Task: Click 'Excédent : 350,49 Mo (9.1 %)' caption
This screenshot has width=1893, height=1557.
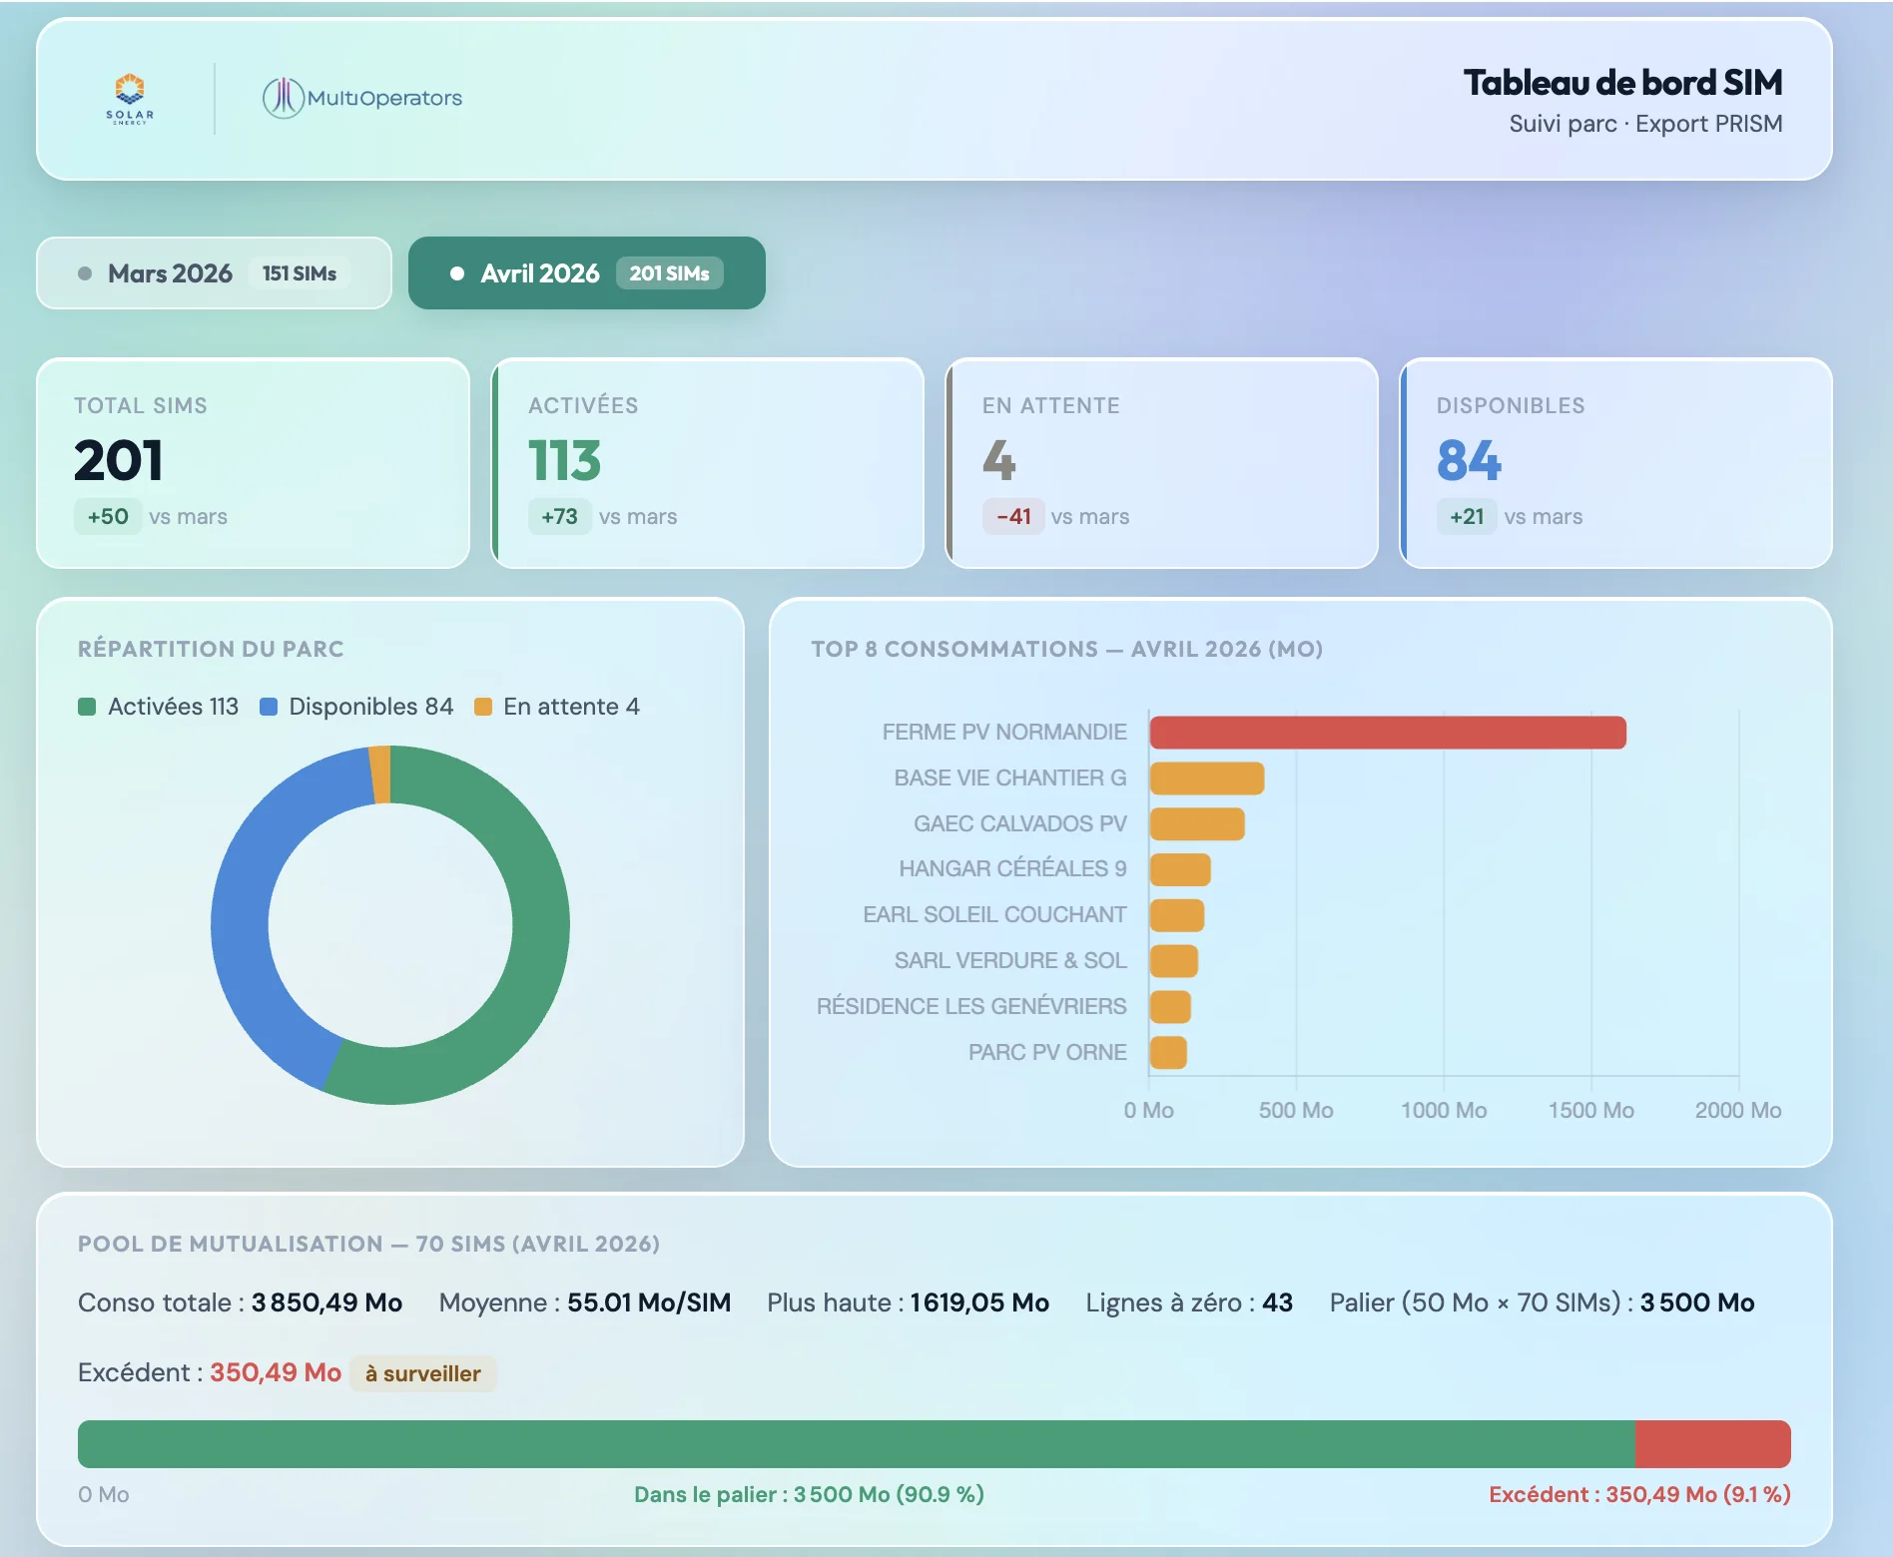Action: click(1639, 1494)
